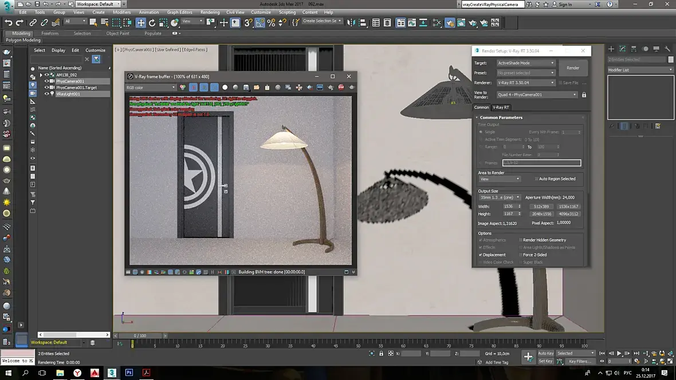Image resolution: width=676 pixels, height=380 pixels.
Task: Select the Move tool in main toolbar
Action: point(140,23)
